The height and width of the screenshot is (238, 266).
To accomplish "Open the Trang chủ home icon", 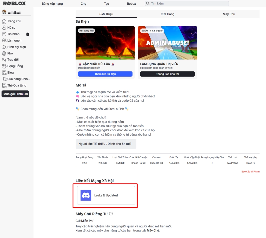I will (4, 21).
